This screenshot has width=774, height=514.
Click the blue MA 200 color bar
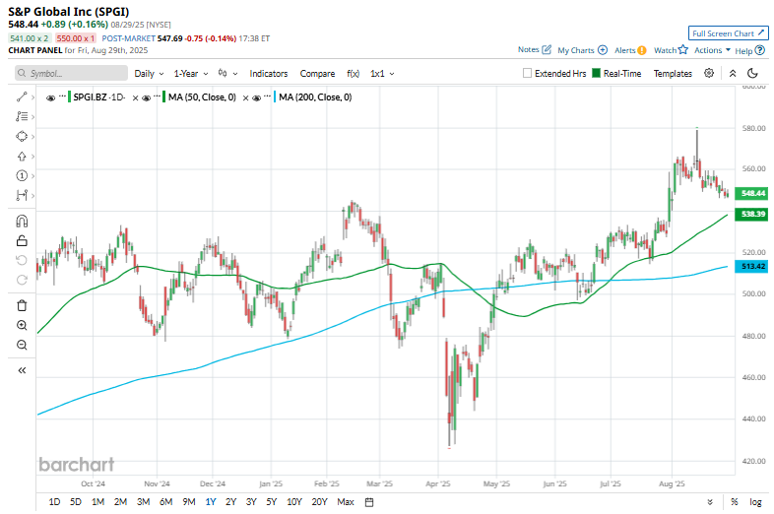275,97
